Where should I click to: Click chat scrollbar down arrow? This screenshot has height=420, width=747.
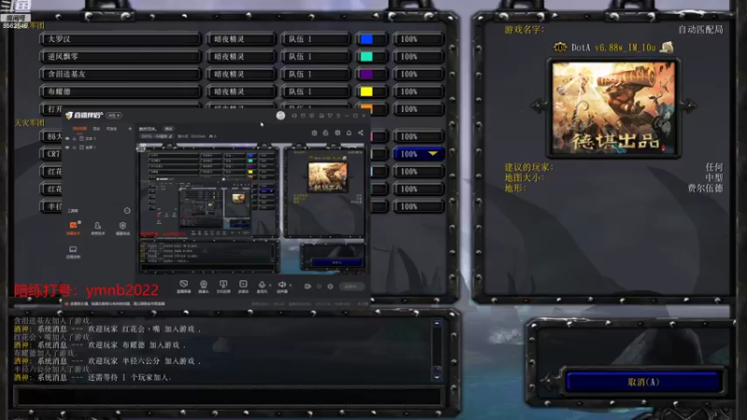(x=437, y=377)
